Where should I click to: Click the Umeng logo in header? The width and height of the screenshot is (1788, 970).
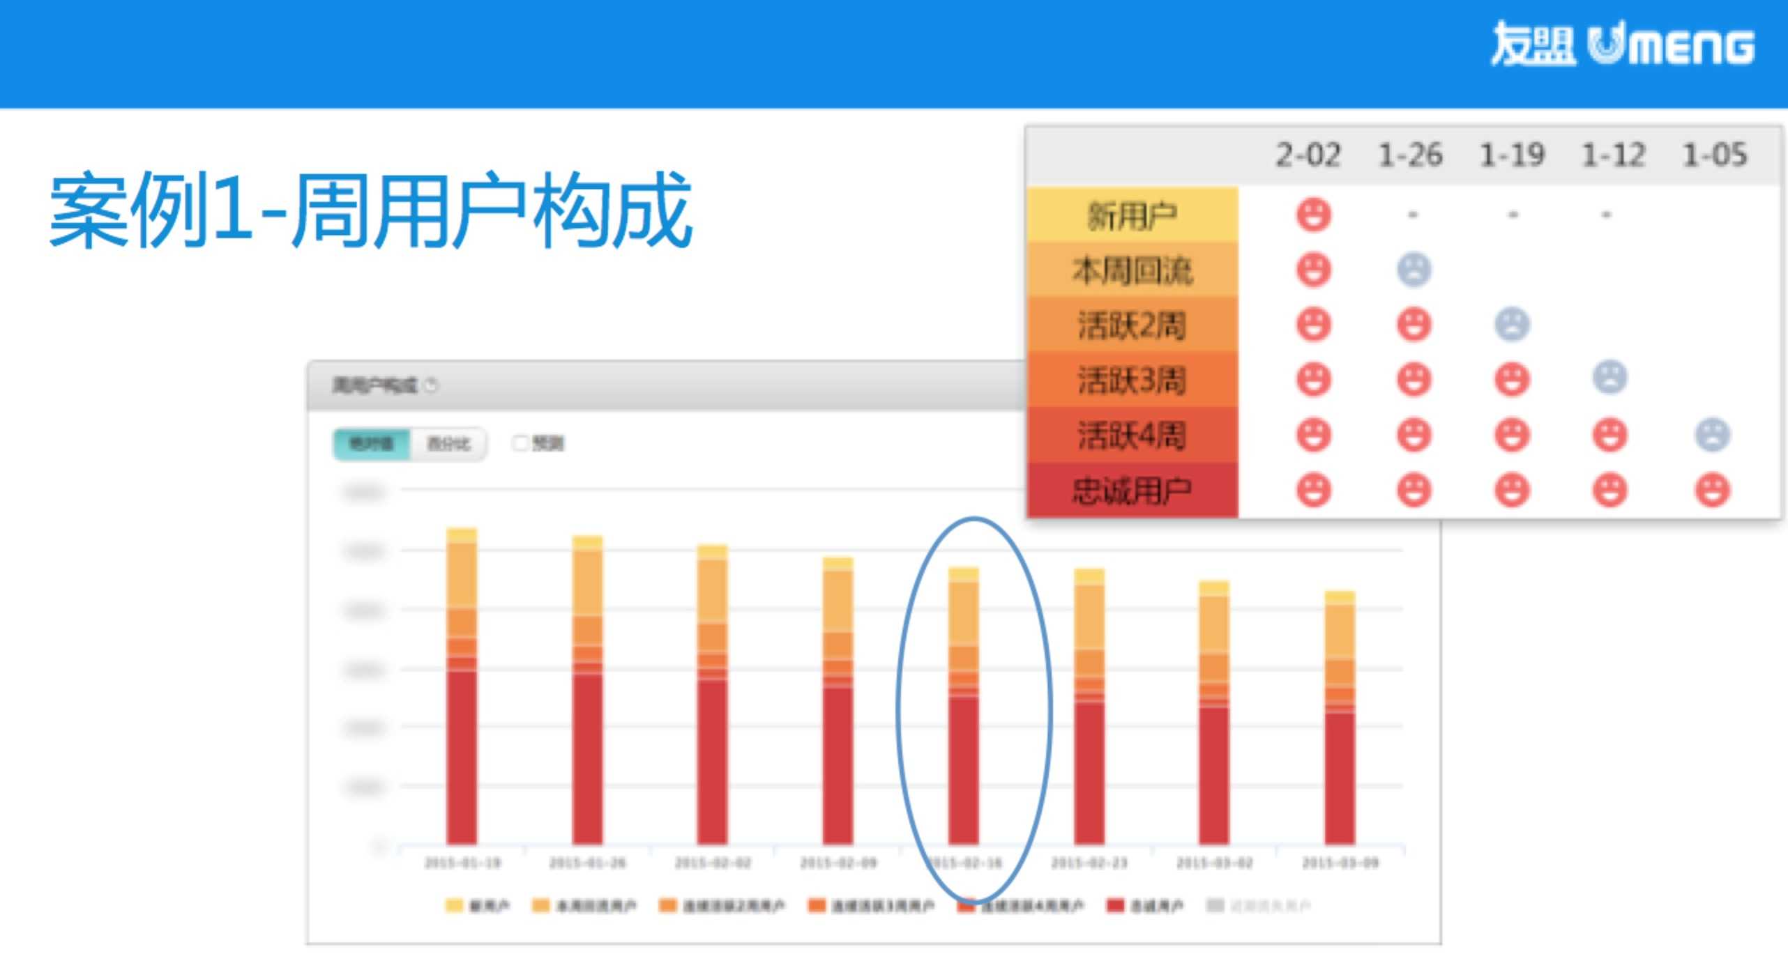[x=1621, y=45]
